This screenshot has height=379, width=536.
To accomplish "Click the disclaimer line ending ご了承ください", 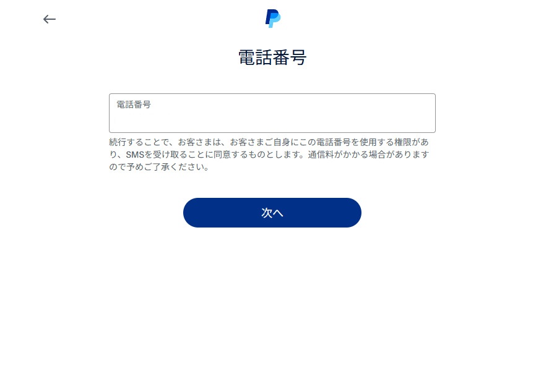I will [159, 167].
